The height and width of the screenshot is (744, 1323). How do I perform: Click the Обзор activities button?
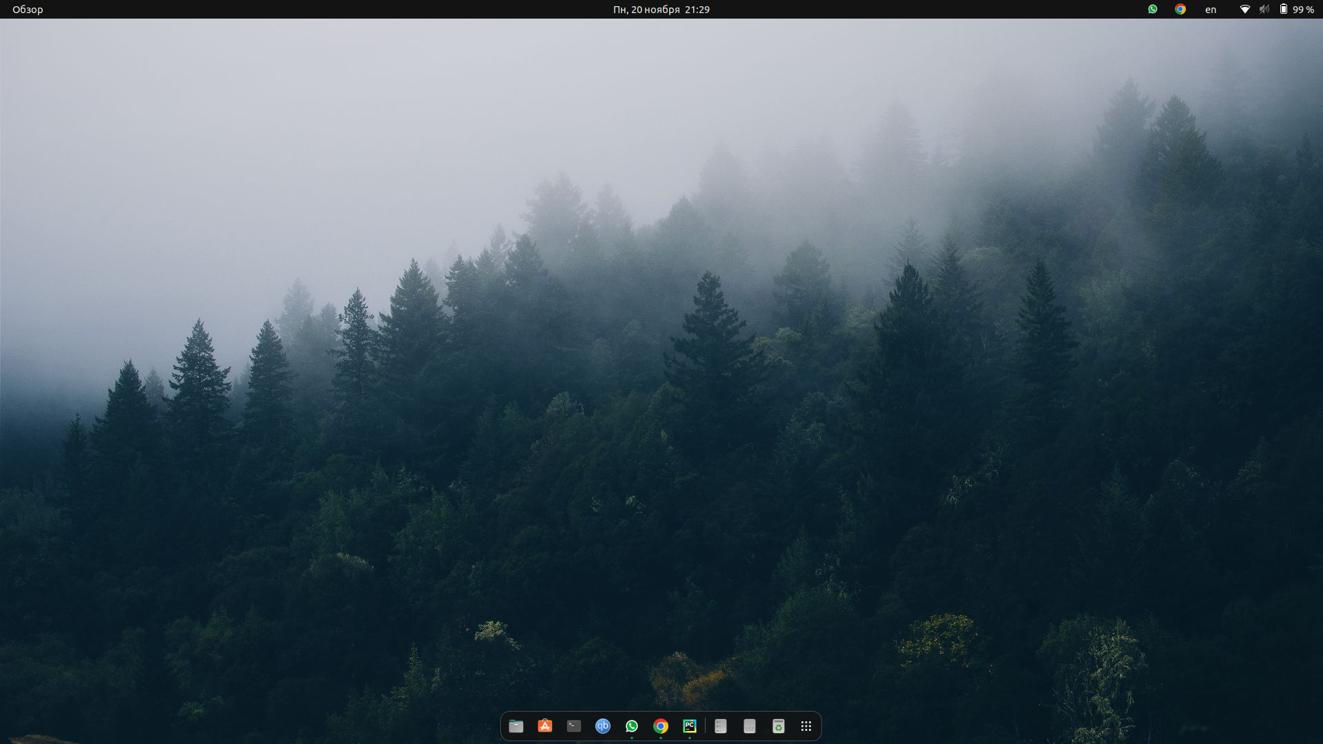(28, 10)
